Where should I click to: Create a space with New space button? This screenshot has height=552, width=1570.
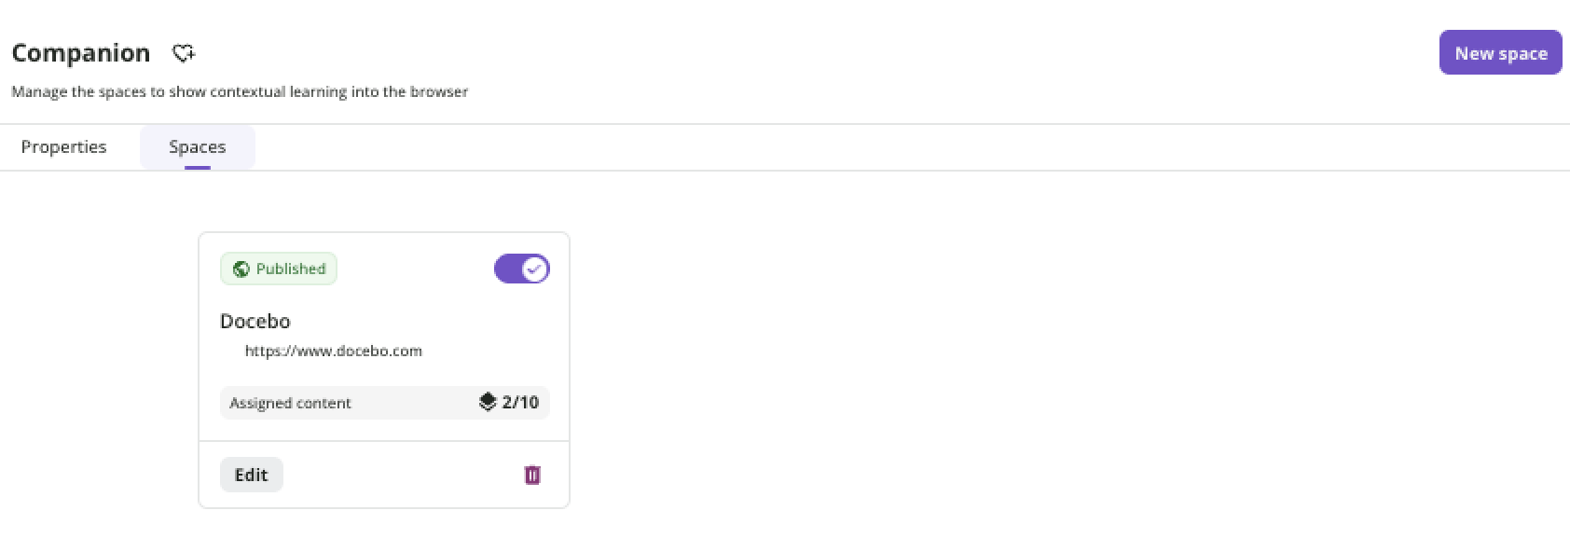[1500, 53]
